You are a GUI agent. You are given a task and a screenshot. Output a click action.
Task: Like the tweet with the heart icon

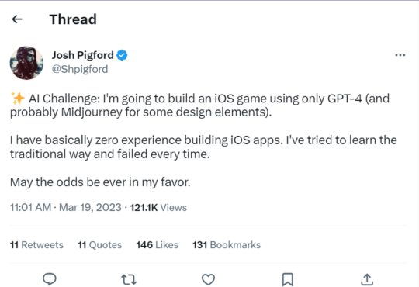[208, 279]
